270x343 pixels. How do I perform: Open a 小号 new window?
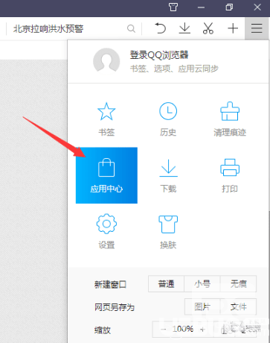[x=202, y=283]
